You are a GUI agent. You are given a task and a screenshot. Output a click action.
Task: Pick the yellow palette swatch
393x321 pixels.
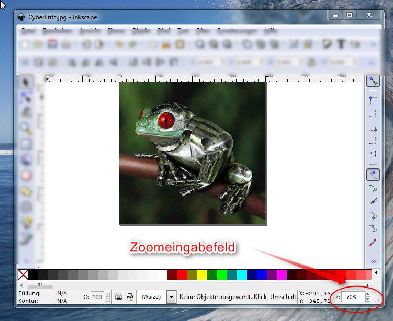[203, 274]
